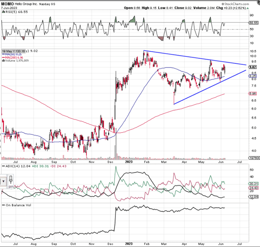Open the dropdown arrow beside the pin button

[3, 182]
